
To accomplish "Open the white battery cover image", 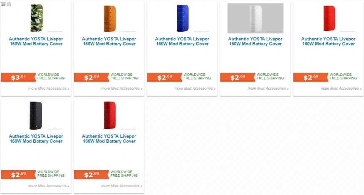I will [255, 18].
